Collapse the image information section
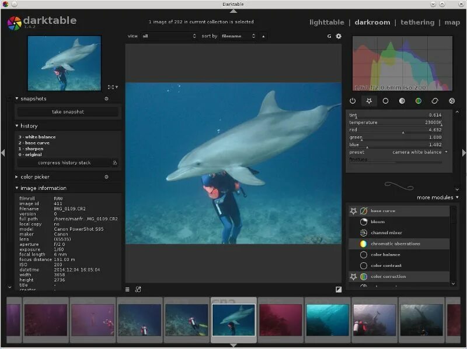The image size is (467, 349). (17, 188)
